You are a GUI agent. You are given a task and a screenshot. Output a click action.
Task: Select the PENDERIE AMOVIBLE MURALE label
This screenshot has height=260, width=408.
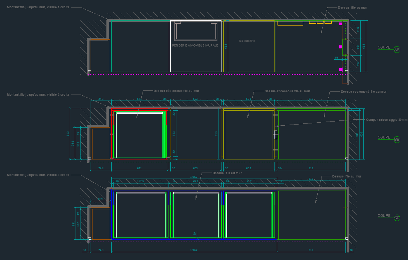(195, 45)
